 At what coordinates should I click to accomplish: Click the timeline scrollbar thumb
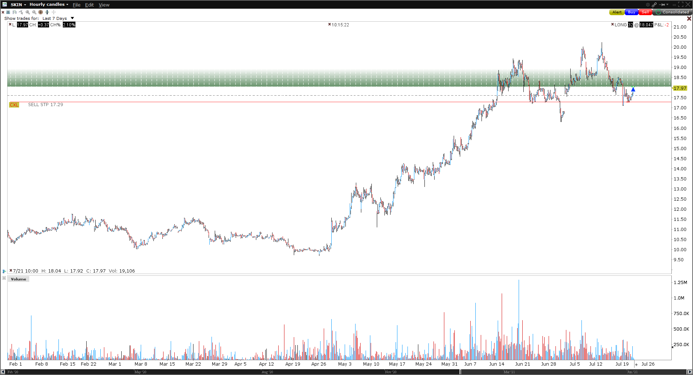pos(574,372)
